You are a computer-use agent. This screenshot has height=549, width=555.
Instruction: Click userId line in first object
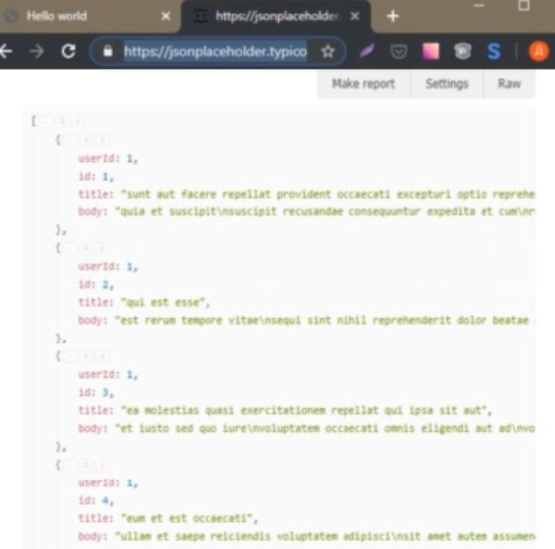[108, 158]
